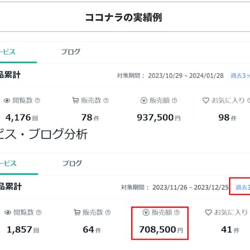The image size is (250, 250).
Task: Click the 78 件 sales count
Action: pos(90,118)
